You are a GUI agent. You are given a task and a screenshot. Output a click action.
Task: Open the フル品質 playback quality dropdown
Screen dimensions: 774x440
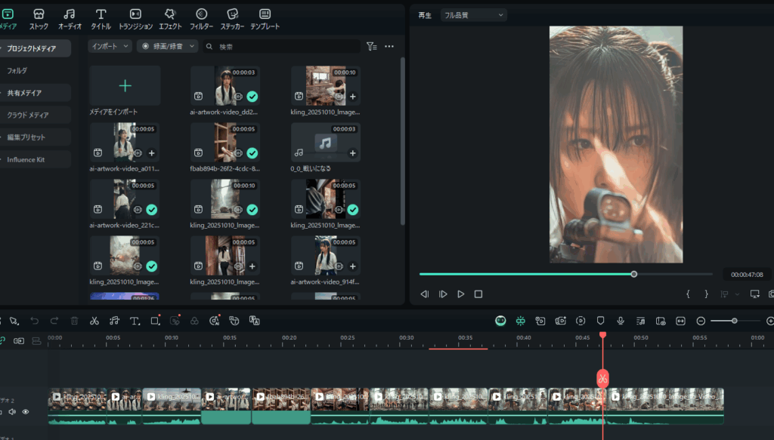[473, 15]
